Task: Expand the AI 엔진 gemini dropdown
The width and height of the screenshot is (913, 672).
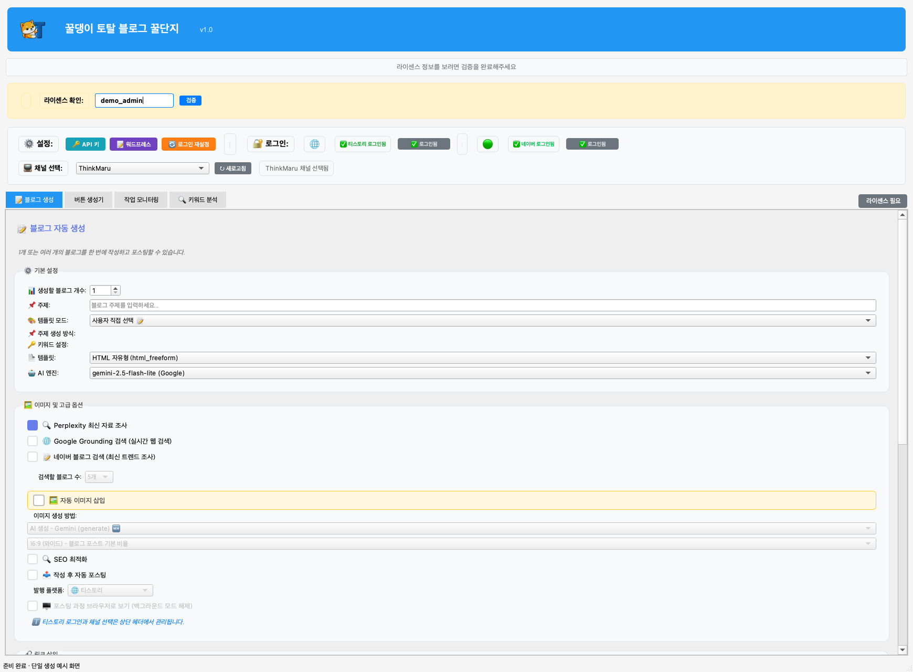Action: (x=482, y=373)
